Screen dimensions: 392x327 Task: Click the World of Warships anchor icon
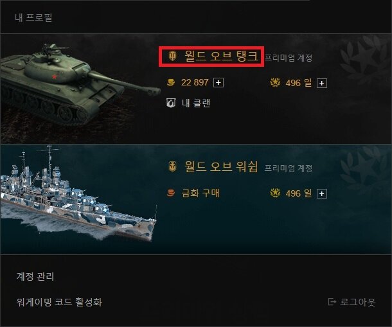[x=172, y=166]
